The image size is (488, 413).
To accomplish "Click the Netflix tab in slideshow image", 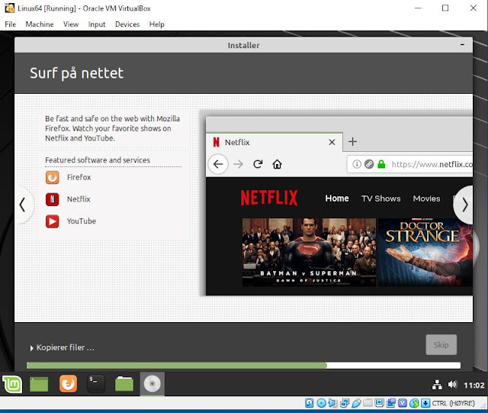I will 274,142.
